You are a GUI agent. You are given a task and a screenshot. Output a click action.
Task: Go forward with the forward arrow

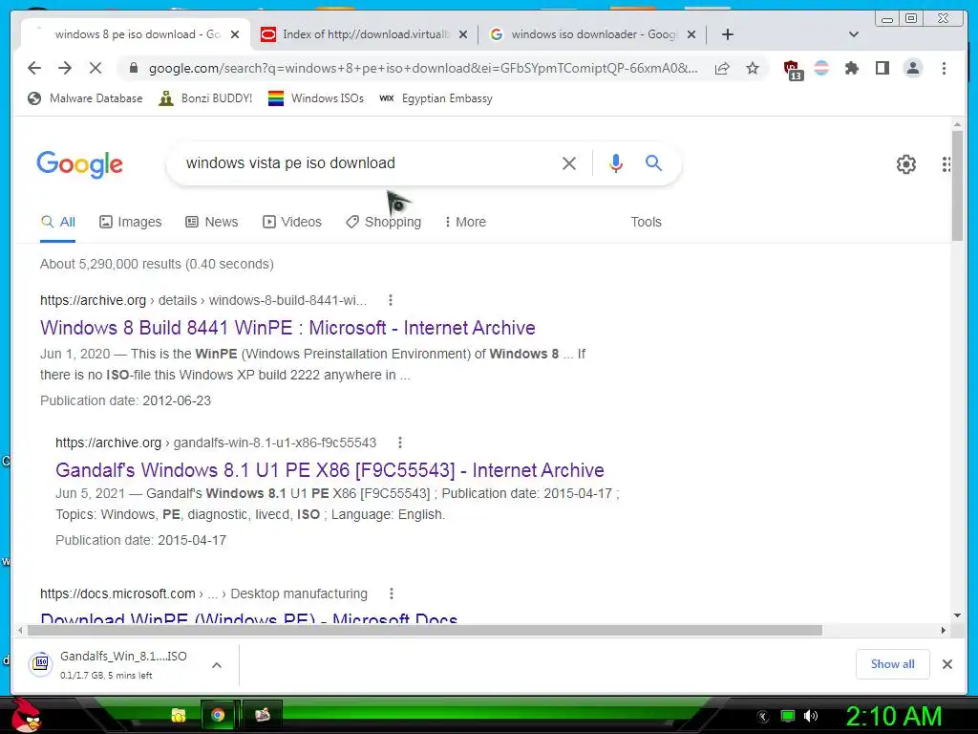coord(65,68)
